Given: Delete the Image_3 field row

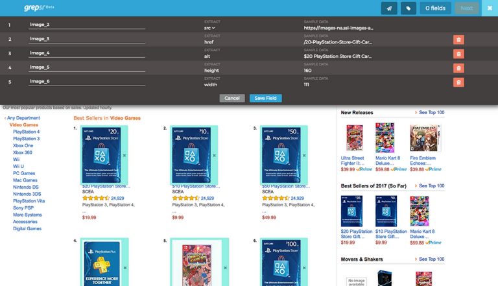Looking at the screenshot, I should pos(458,40).
